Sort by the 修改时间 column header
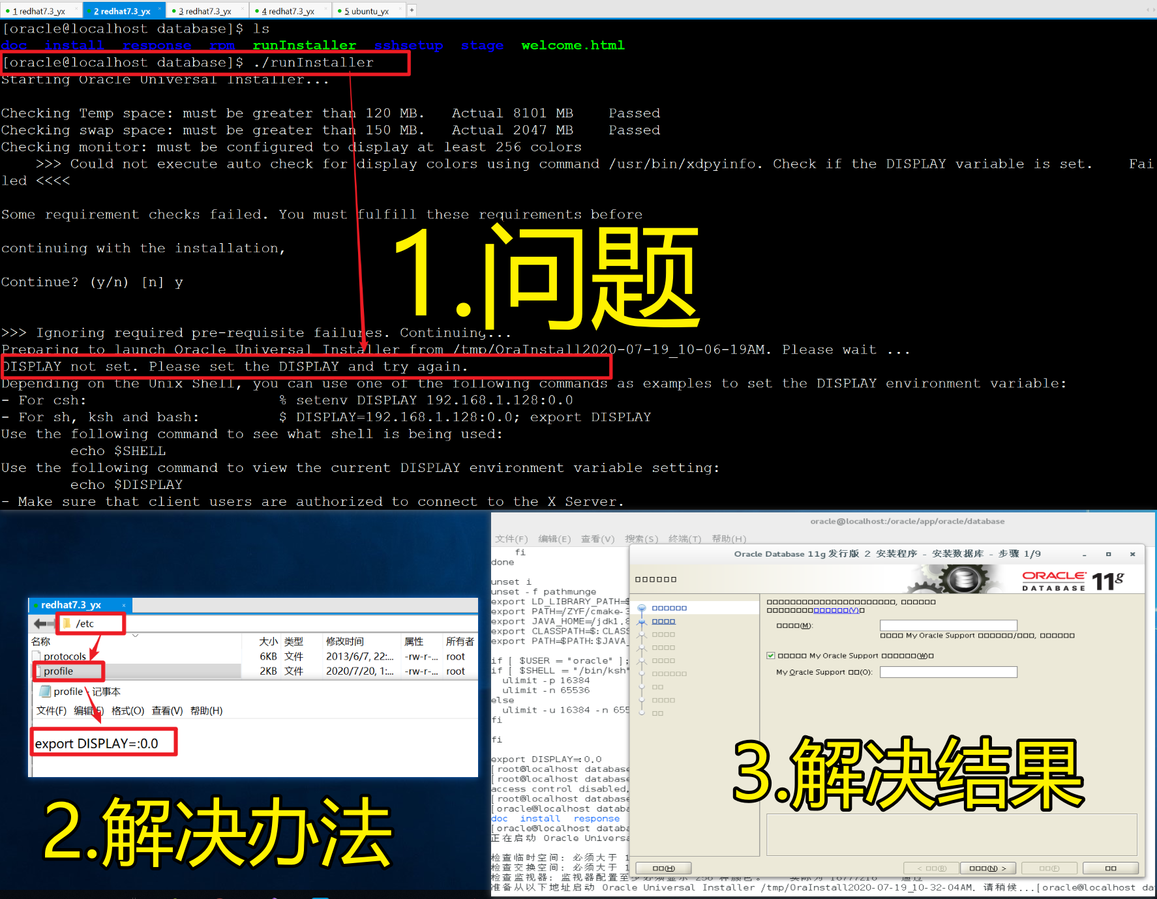This screenshot has height=899, width=1157. point(345,641)
